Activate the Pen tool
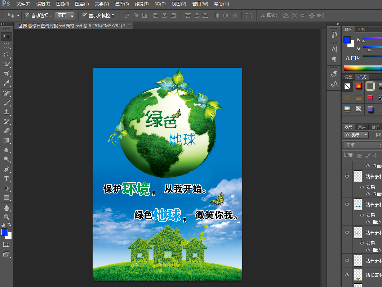 pyautogui.click(x=6, y=169)
